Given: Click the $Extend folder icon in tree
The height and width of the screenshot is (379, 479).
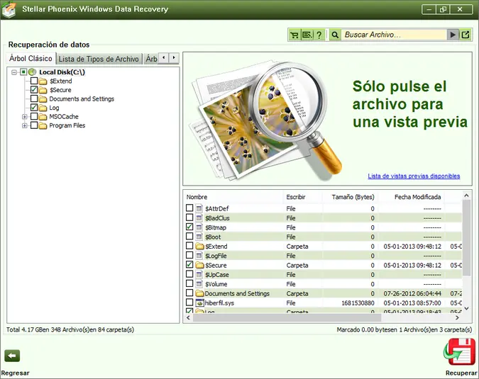Looking at the screenshot, I should [x=43, y=81].
